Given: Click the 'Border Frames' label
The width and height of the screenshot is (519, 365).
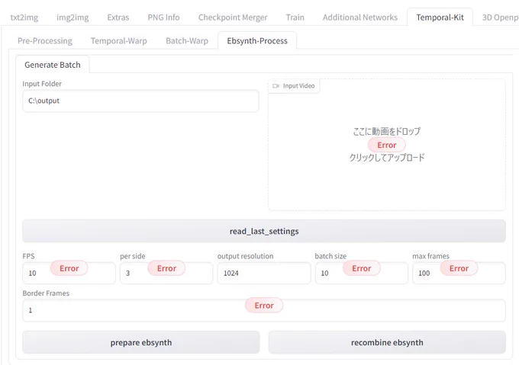Looking at the screenshot, I should tap(46, 293).
